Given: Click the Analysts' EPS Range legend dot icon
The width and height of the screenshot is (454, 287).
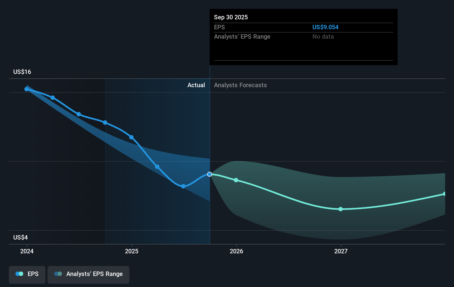Looking at the screenshot, I should click(x=58, y=274).
